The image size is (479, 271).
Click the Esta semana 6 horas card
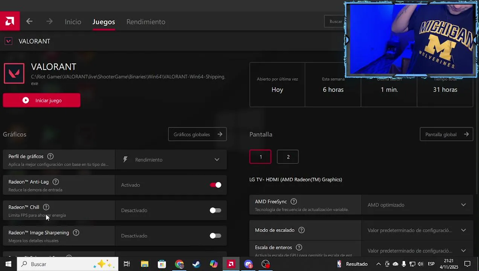(333, 85)
